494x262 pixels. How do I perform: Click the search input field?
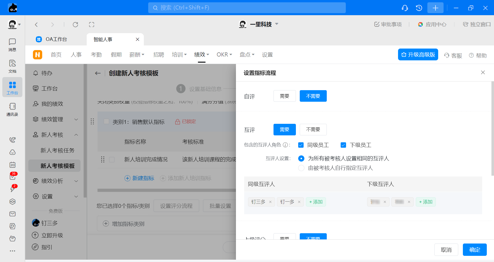pyautogui.click(x=247, y=8)
